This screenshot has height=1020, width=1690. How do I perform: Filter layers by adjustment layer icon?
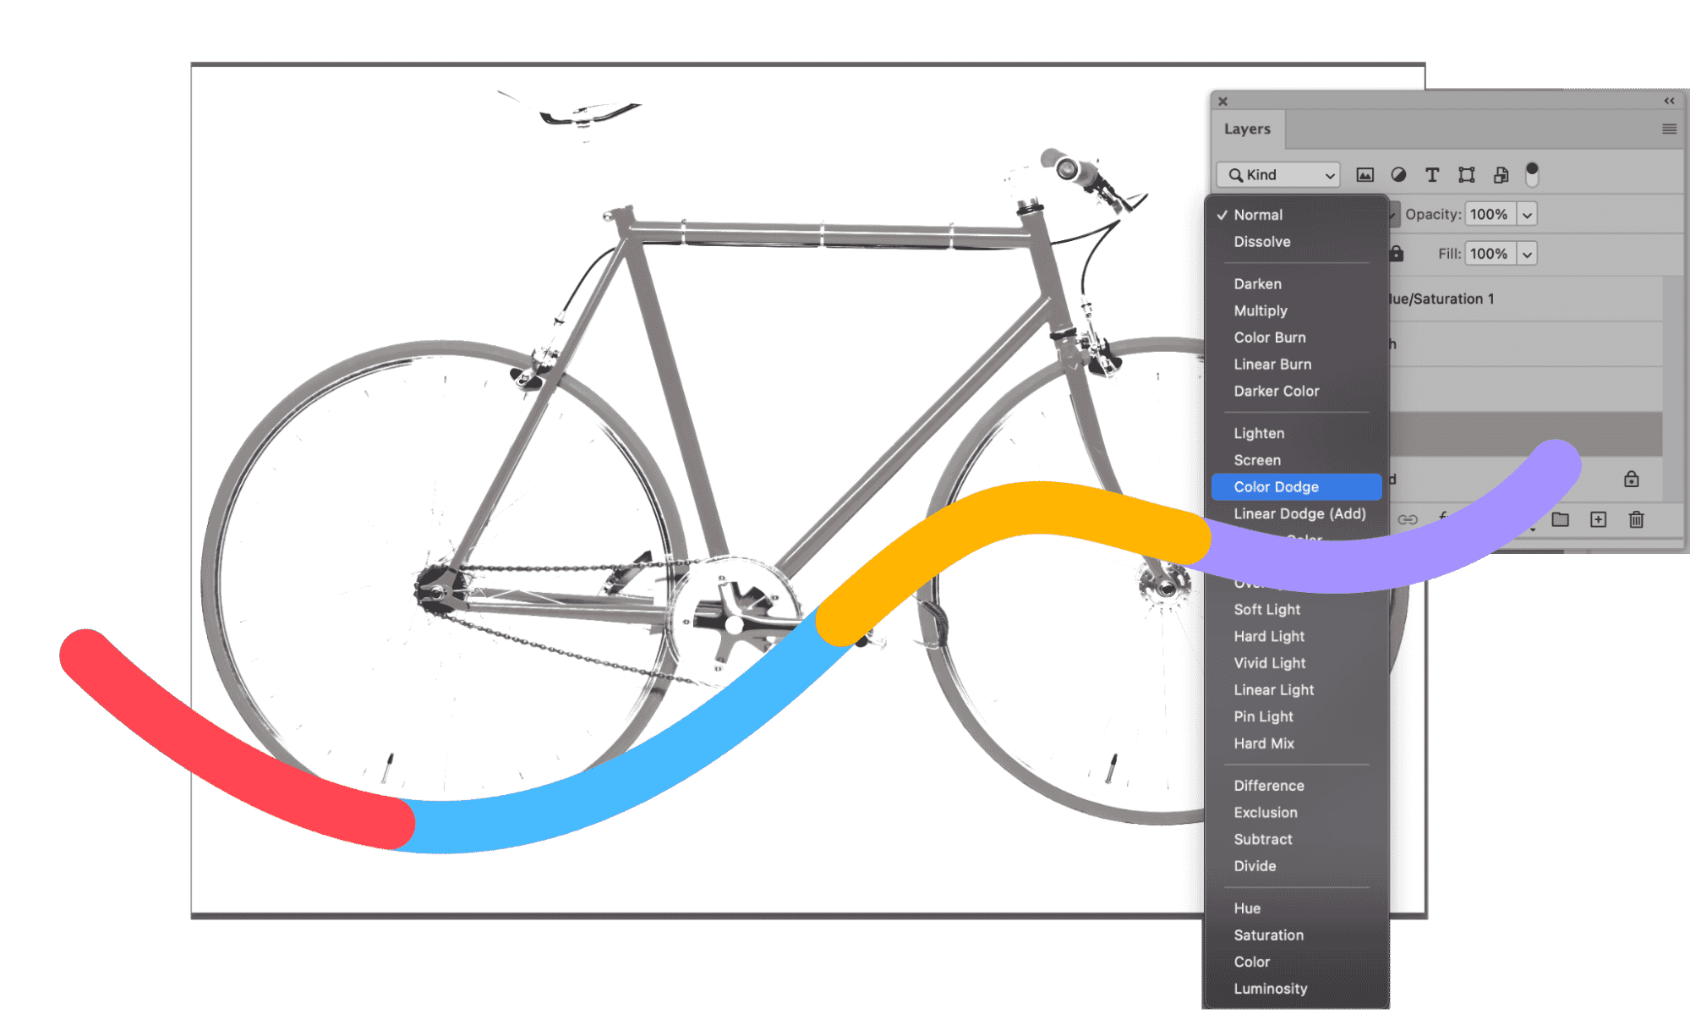coord(1398,175)
